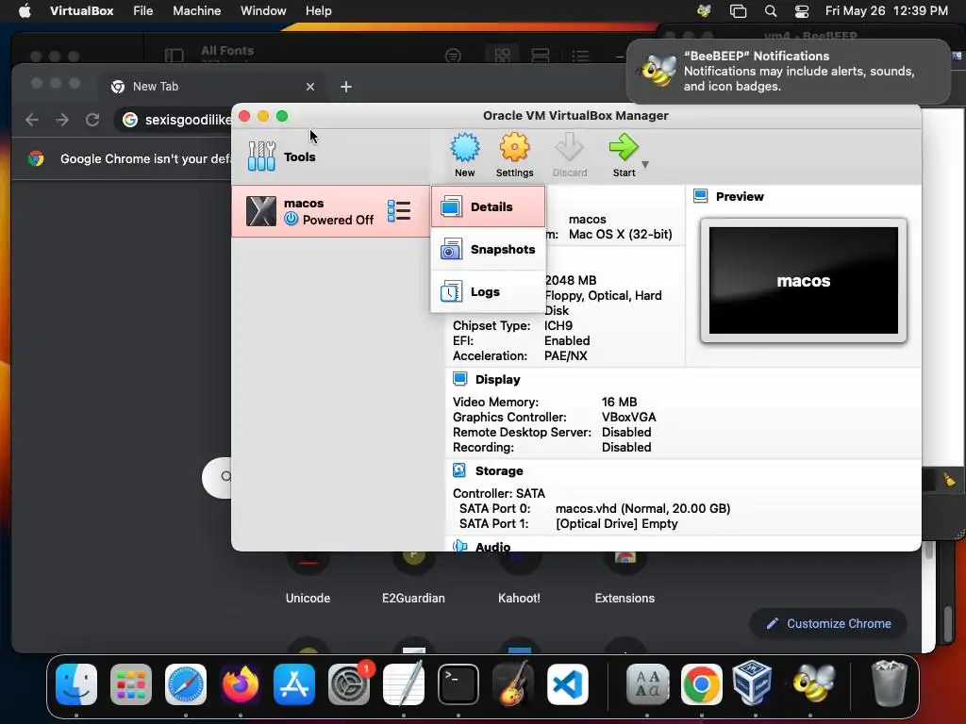Open the Machine menu
This screenshot has height=724, width=966.
[x=196, y=11]
